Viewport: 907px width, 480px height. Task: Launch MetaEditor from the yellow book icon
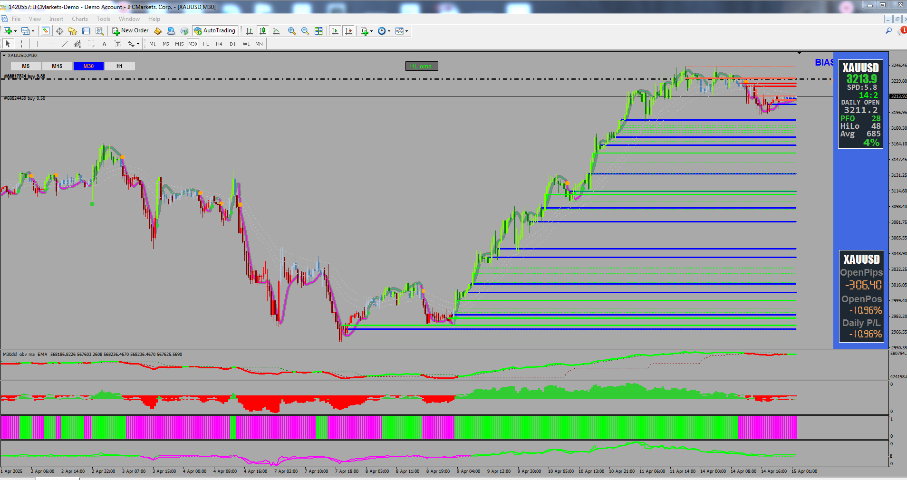[x=158, y=31]
